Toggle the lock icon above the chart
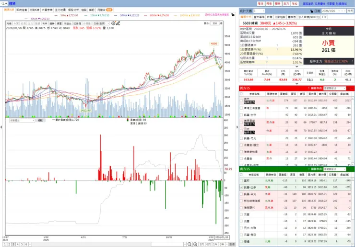Viewport: 355px width, 247px height. [233, 15]
